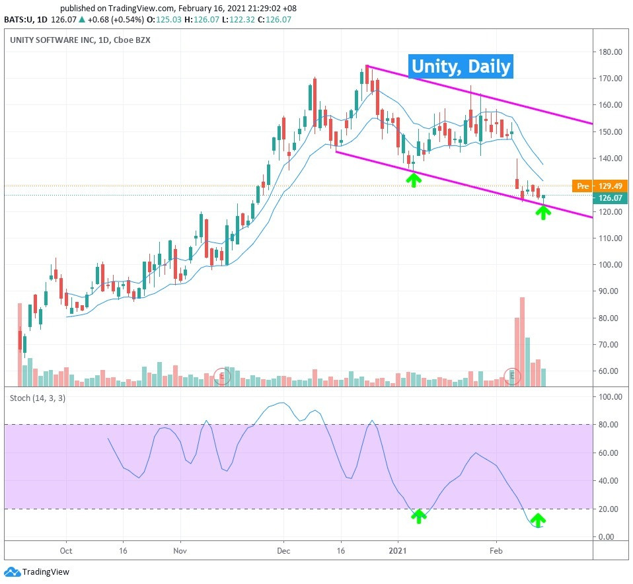Viewport: 633px width, 584px height.
Task: Click the TradingView wordmark text
Action: click(46, 572)
